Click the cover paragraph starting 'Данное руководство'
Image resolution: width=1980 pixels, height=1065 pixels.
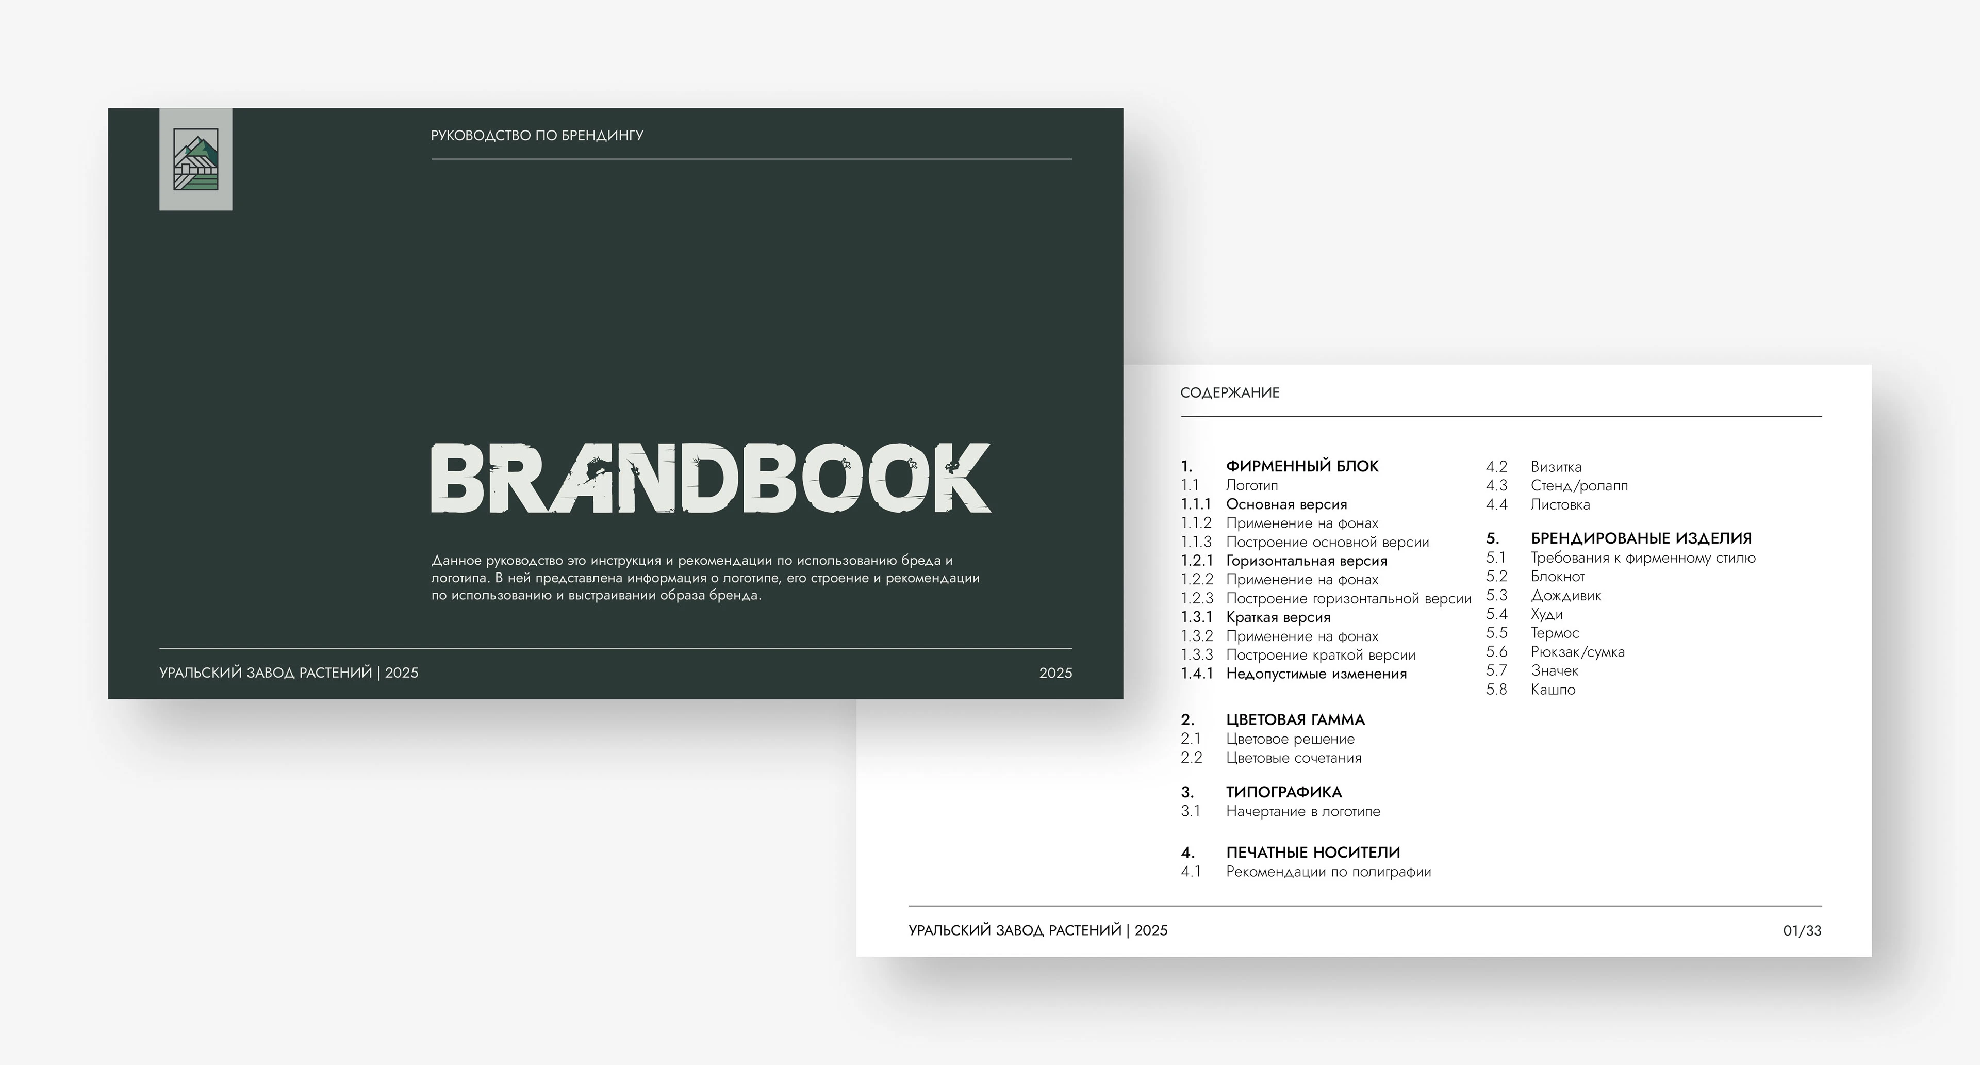705,578
